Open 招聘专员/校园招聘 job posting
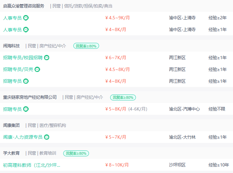233x173 pixels. pos(23,58)
